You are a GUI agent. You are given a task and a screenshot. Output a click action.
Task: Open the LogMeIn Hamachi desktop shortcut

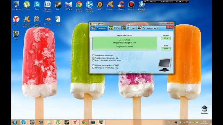tap(90, 6)
